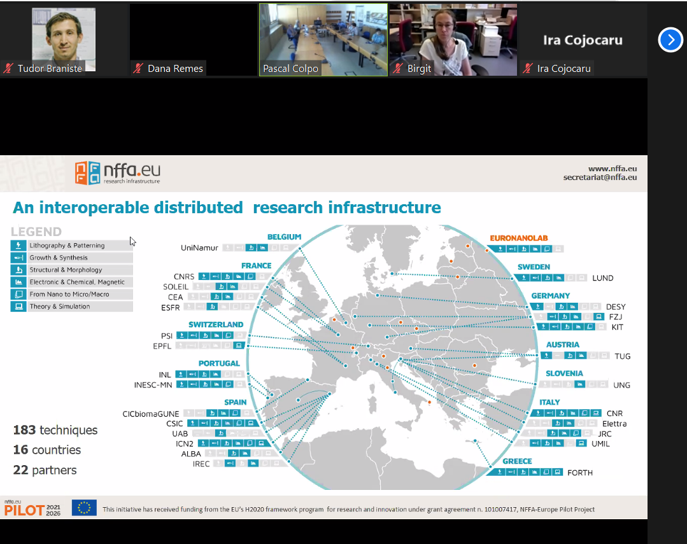Click muted microphone icon next to Birgit
687x544 pixels.
399,68
